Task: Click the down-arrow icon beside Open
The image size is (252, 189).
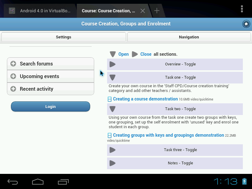Action: (113, 54)
